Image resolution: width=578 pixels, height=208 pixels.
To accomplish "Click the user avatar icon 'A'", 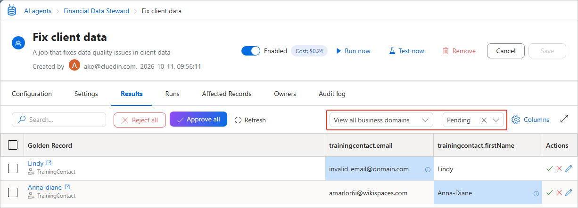I will pos(74,65).
